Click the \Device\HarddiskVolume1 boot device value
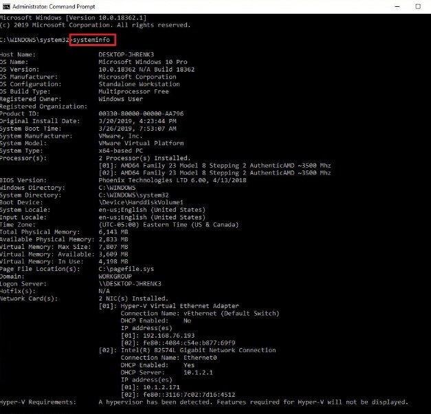The height and width of the screenshot is (414, 431). point(141,202)
